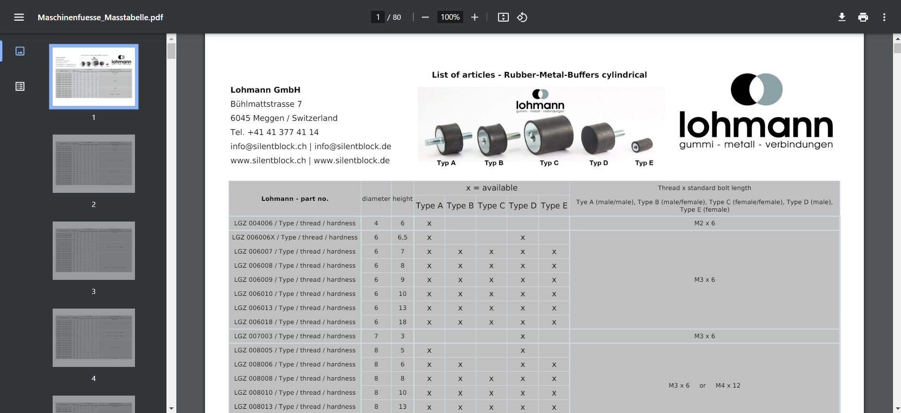Rotate the document counterclockwise
The height and width of the screenshot is (413, 901).
(x=522, y=17)
